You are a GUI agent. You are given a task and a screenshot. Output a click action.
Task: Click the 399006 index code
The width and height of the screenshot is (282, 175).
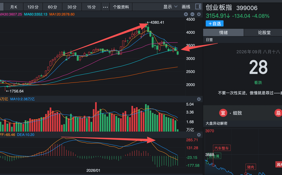click(x=247, y=8)
